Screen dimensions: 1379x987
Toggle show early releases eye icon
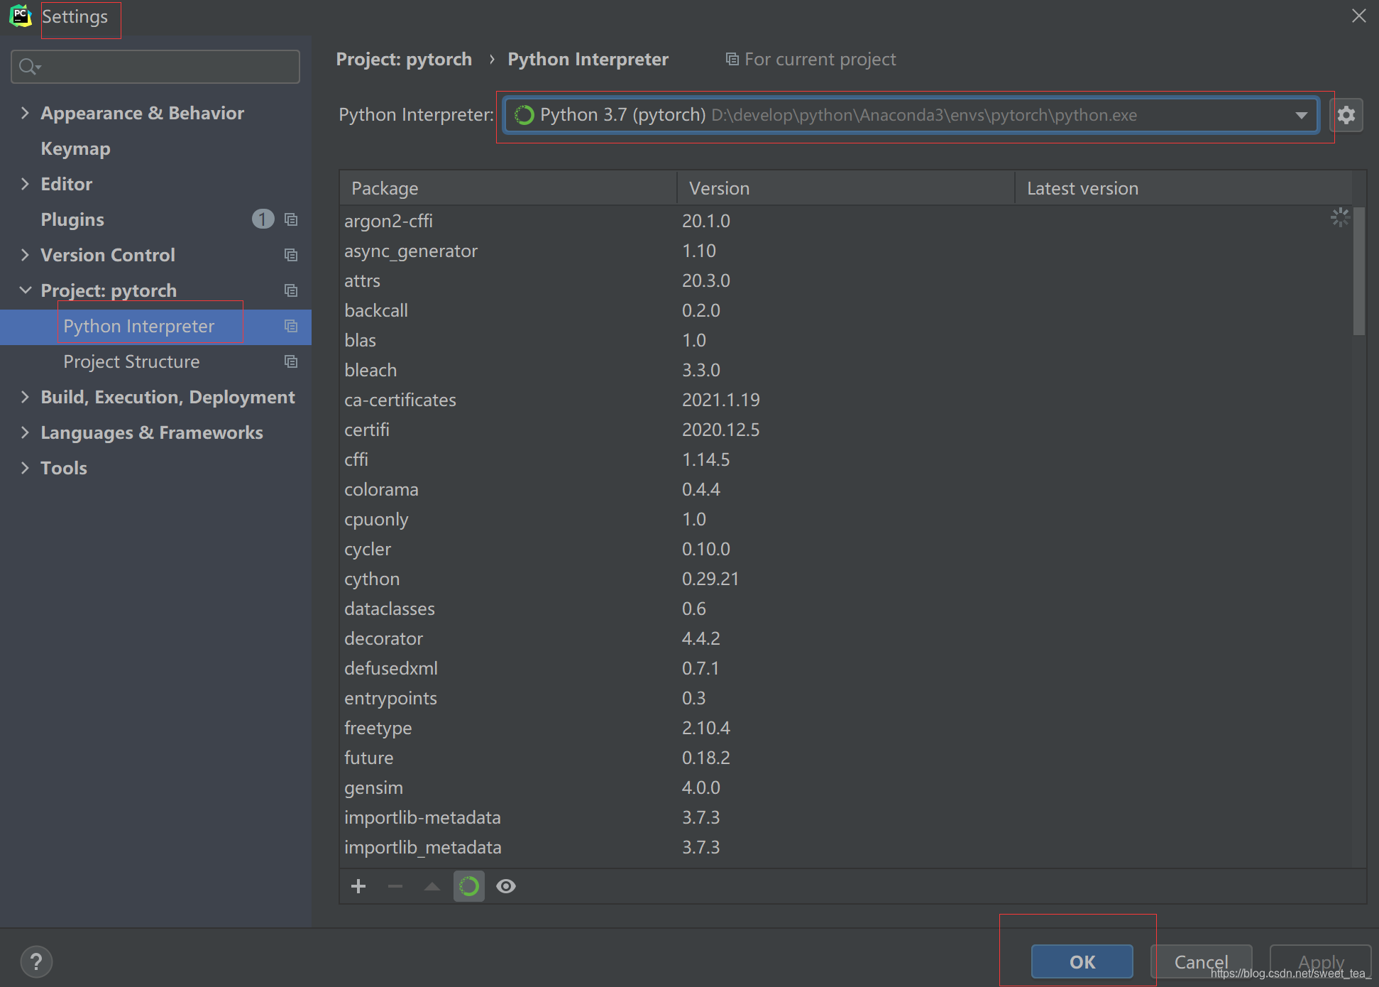(x=506, y=886)
